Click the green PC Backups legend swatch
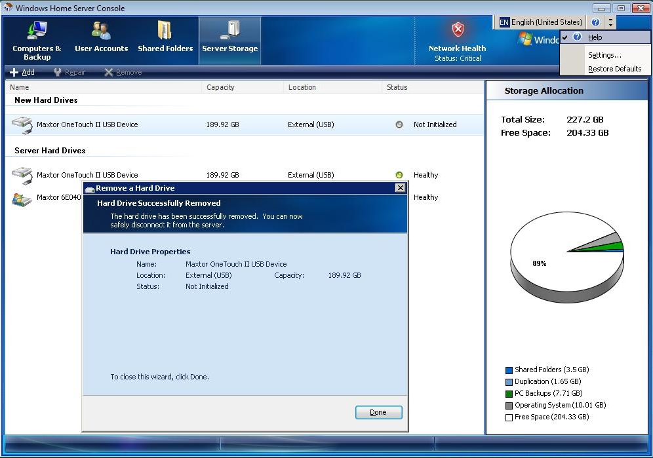This screenshot has height=458, width=653. coord(509,394)
